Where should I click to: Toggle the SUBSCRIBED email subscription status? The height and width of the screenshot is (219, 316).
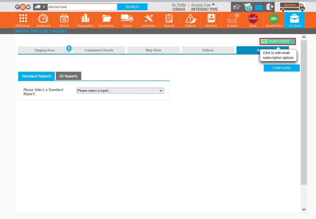click(x=277, y=41)
